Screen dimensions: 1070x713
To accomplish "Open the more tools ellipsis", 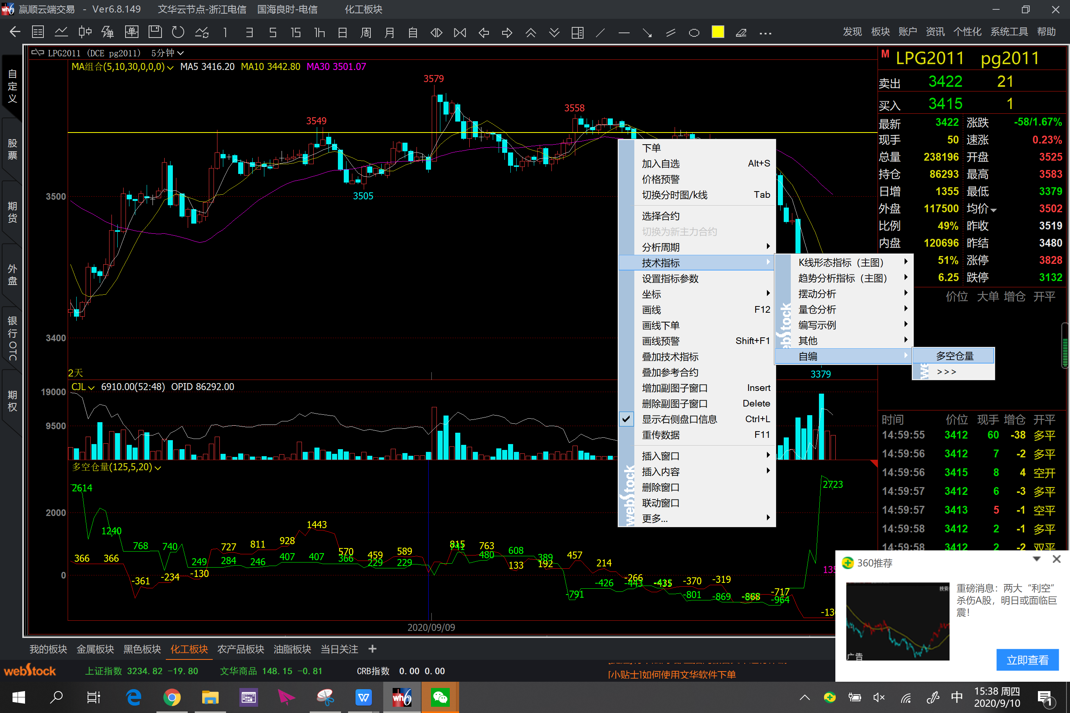I will [765, 33].
